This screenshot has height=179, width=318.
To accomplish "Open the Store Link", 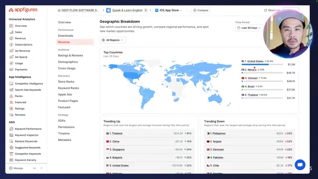I will pyautogui.click(x=272, y=10).
